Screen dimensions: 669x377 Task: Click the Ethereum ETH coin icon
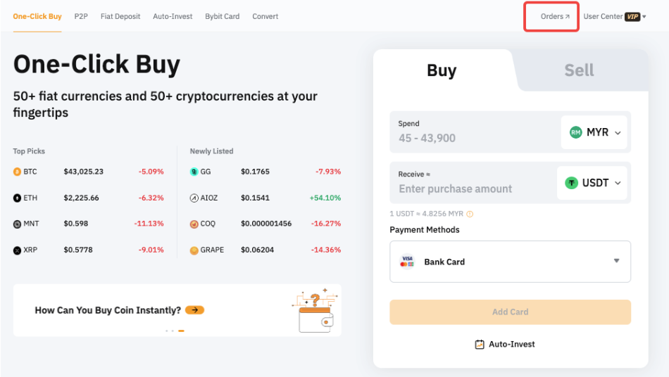[x=17, y=198]
